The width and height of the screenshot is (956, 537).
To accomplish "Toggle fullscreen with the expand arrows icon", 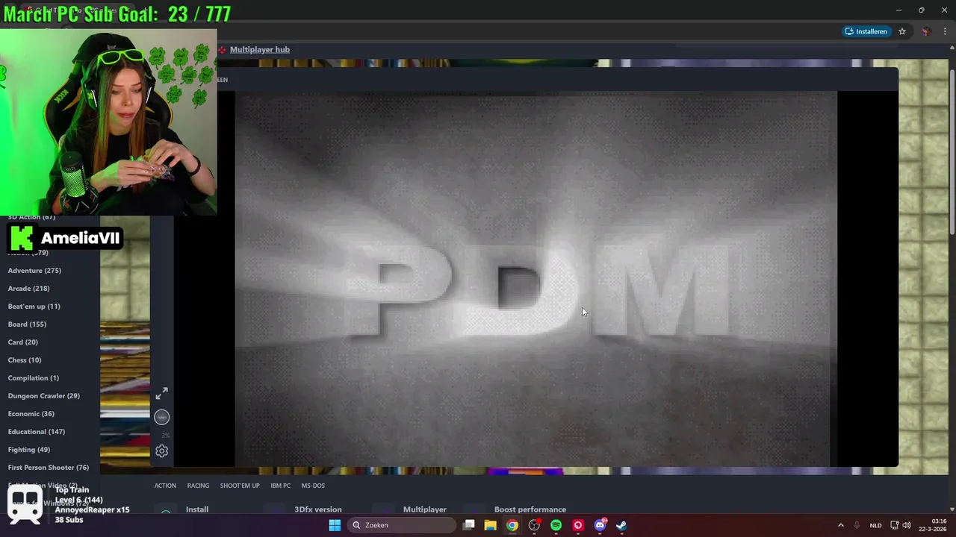I will [162, 393].
